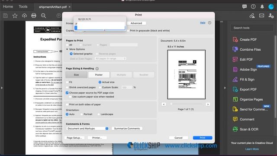Image resolution: width=277 pixels, height=156 pixels.
Task: Select Portrait orientation
Action: pyautogui.click(x=81, y=114)
